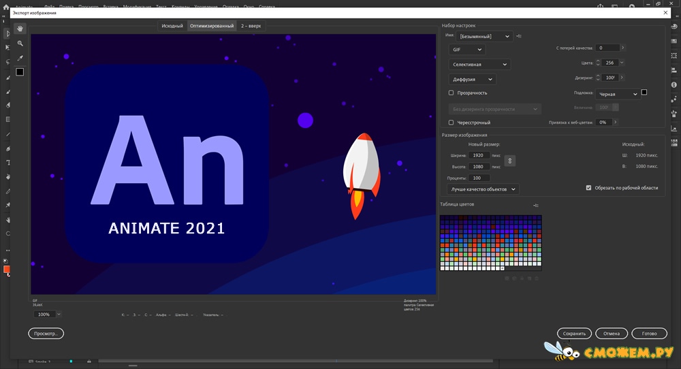Open the Подложка Черная dropdown
The height and width of the screenshot is (369, 681).
(618, 94)
